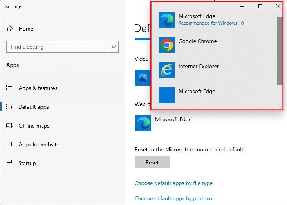The width and height of the screenshot is (287, 205).
Task: Click the popup list scrollbar thumb
Action: click(280, 51)
